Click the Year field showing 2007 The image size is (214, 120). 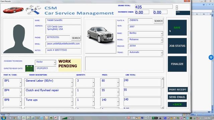[146, 27]
